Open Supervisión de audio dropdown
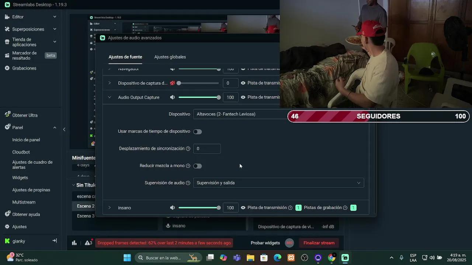This screenshot has height=265, width=472. [278, 183]
